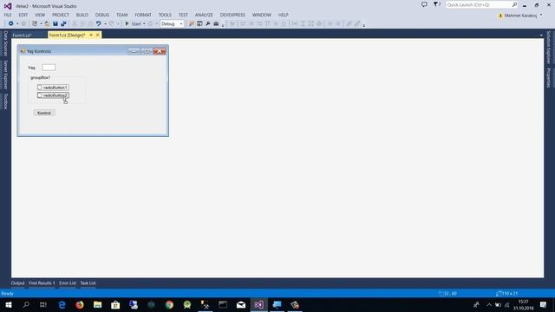This screenshot has width=555, height=312.
Task: Open the document tabs overflow dropdown arrow
Action: pos(541,36)
